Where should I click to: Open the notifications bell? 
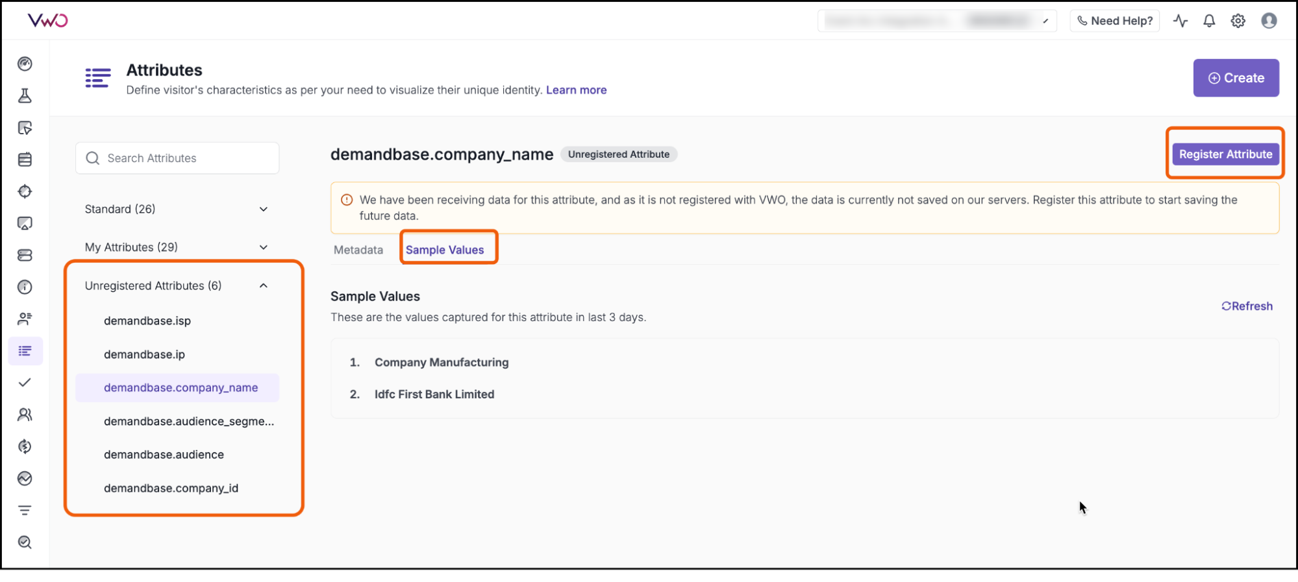(1209, 21)
